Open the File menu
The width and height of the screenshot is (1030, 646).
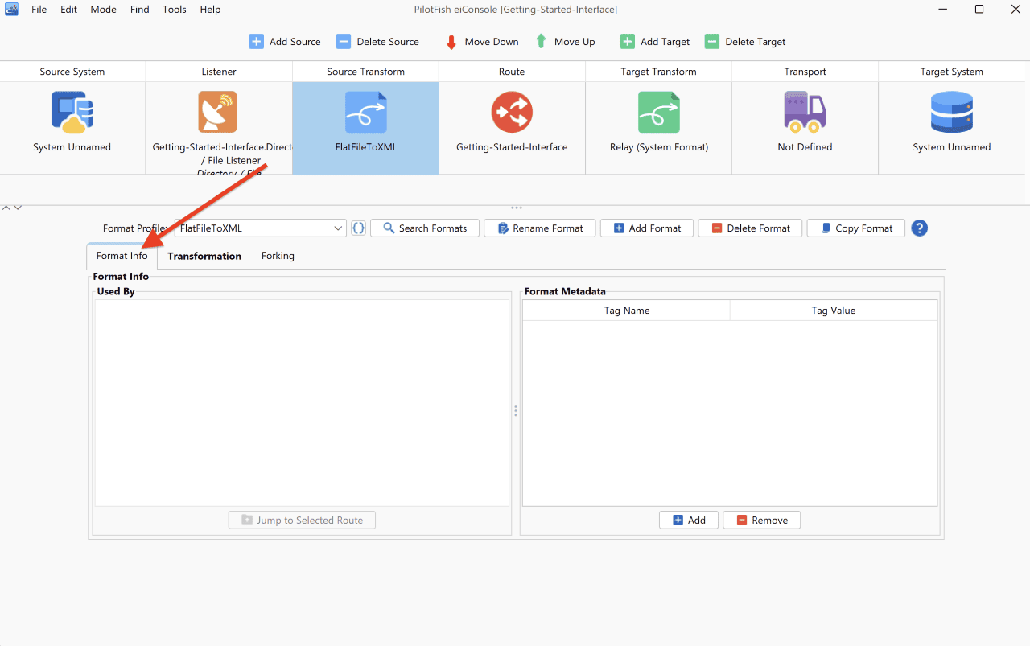coord(39,10)
